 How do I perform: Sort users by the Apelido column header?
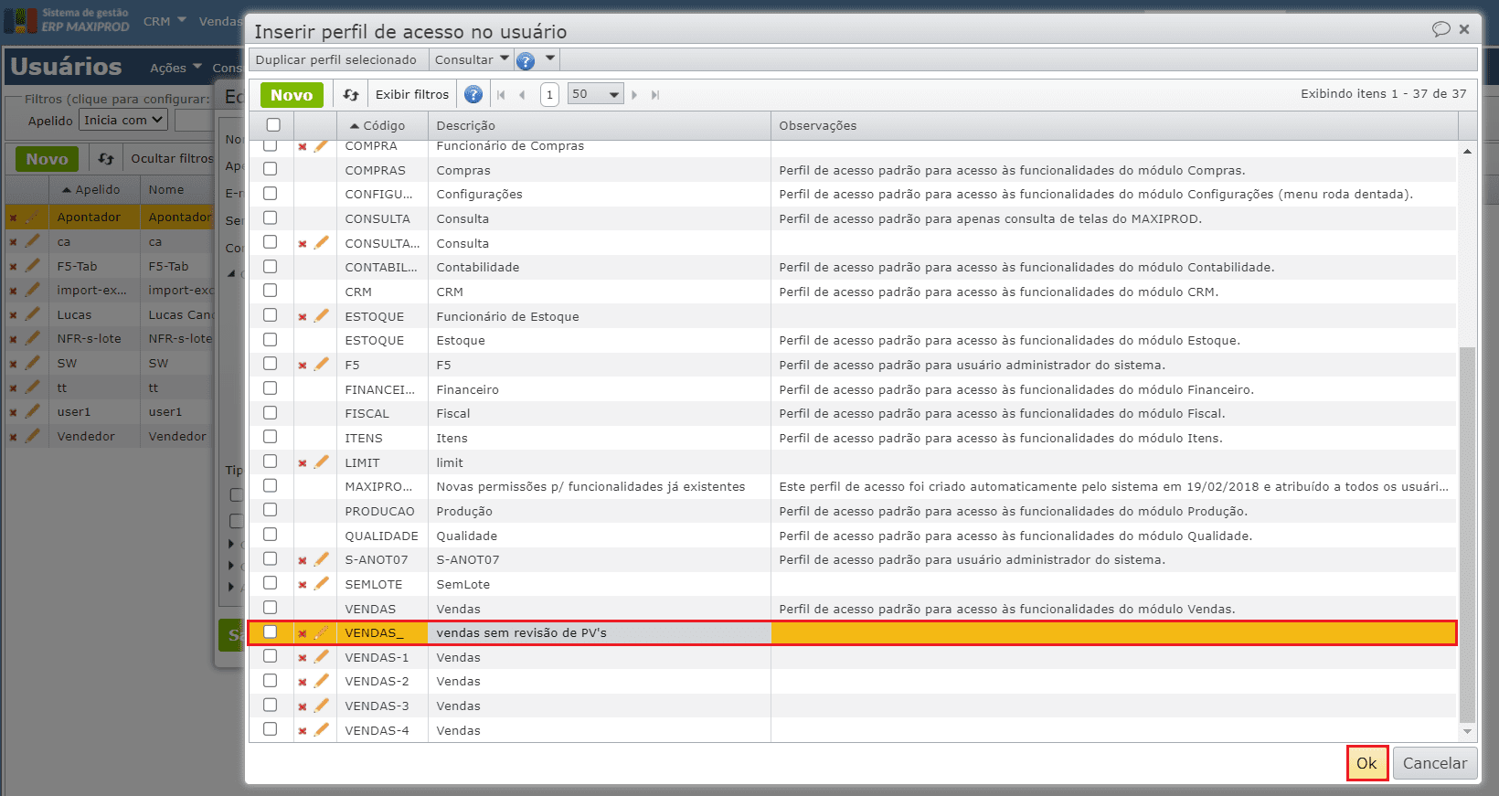pyautogui.click(x=94, y=190)
